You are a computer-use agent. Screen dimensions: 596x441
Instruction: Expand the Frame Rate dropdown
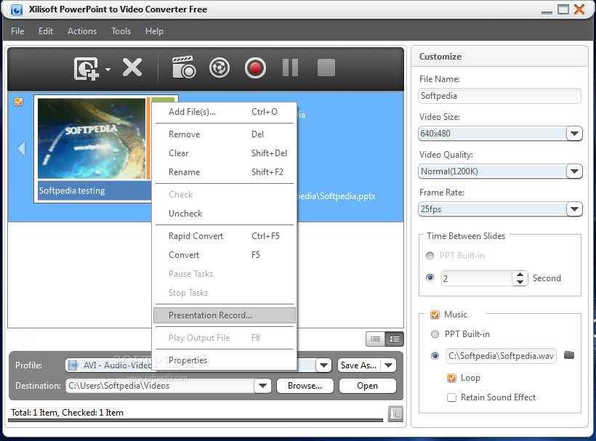click(x=574, y=209)
